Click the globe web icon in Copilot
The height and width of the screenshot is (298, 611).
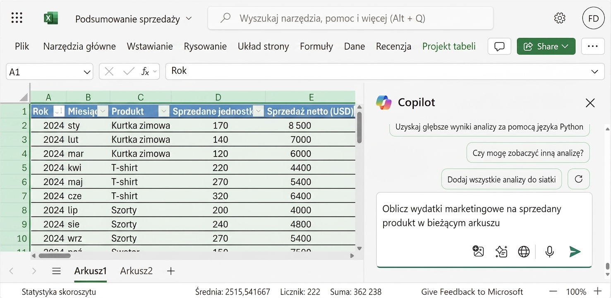coord(524,251)
